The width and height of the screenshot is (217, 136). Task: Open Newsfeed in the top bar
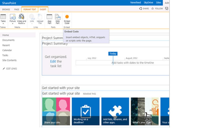point(135,2)
